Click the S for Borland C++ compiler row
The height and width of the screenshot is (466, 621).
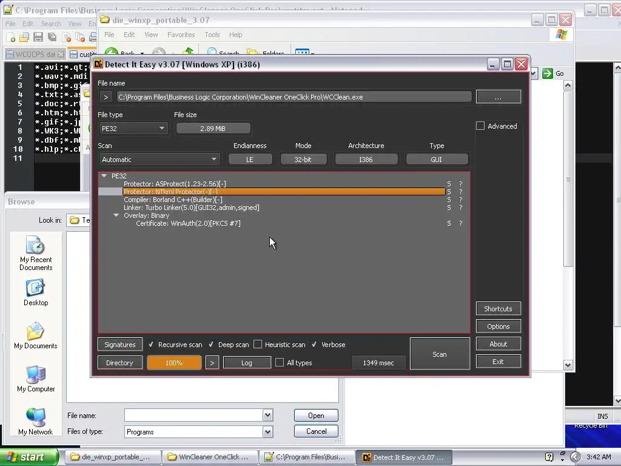(x=449, y=200)
